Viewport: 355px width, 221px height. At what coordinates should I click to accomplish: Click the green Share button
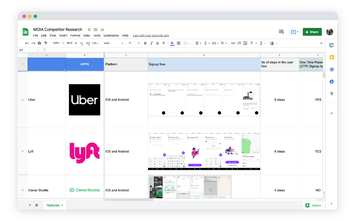(x=312, y=32)
